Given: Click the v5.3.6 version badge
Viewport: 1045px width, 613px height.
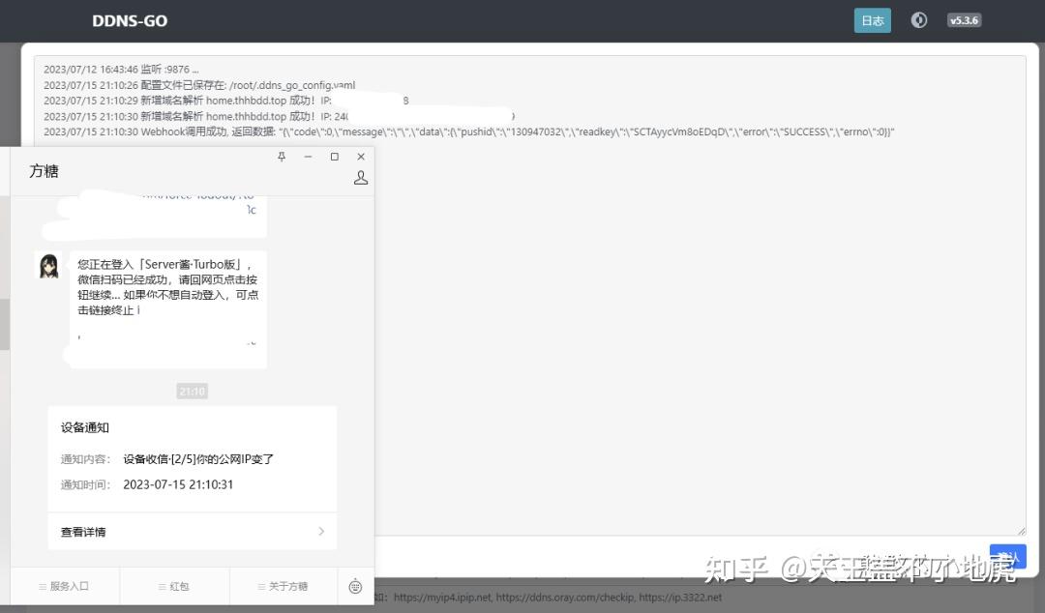Looking at the screenshot, I should pos(964,19).
